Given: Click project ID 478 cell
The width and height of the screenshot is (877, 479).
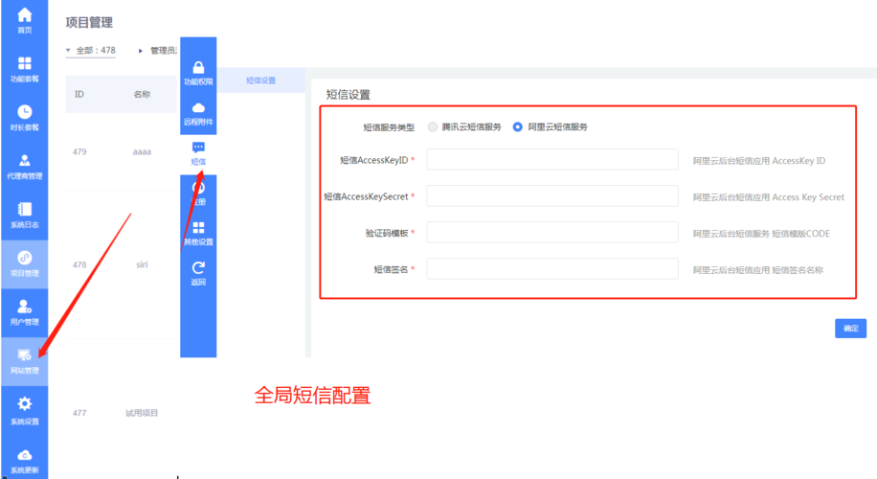Looking at the screenshot, I should click(79, 264).
